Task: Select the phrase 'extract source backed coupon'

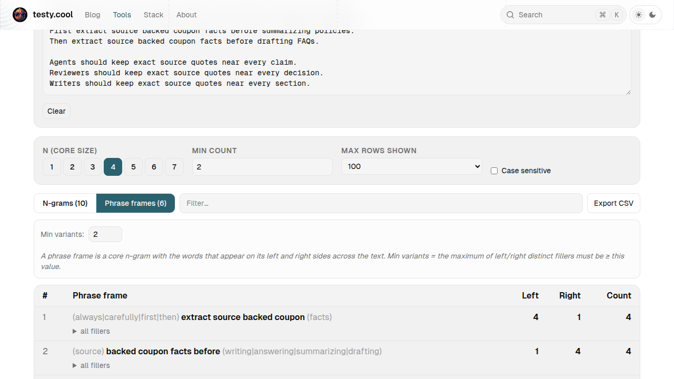Action: (243, 317)
